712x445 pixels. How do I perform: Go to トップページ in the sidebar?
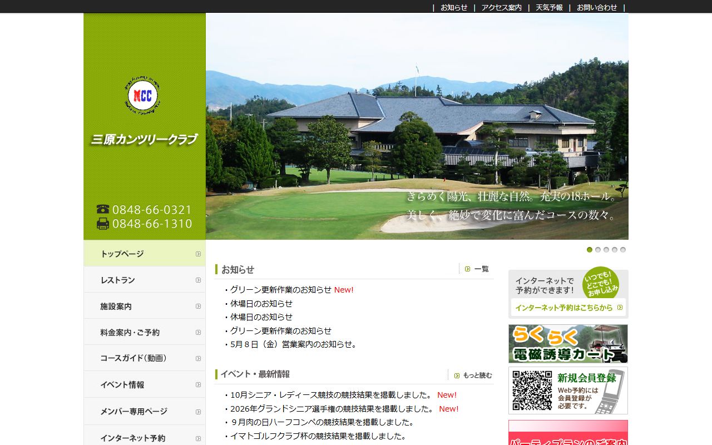pyautogui.click(x=145, y=254)
